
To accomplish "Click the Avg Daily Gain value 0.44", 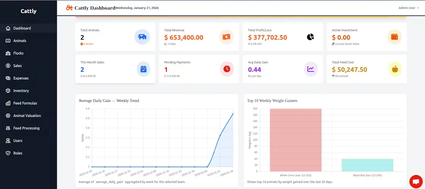I will click(x=255, y=70).
